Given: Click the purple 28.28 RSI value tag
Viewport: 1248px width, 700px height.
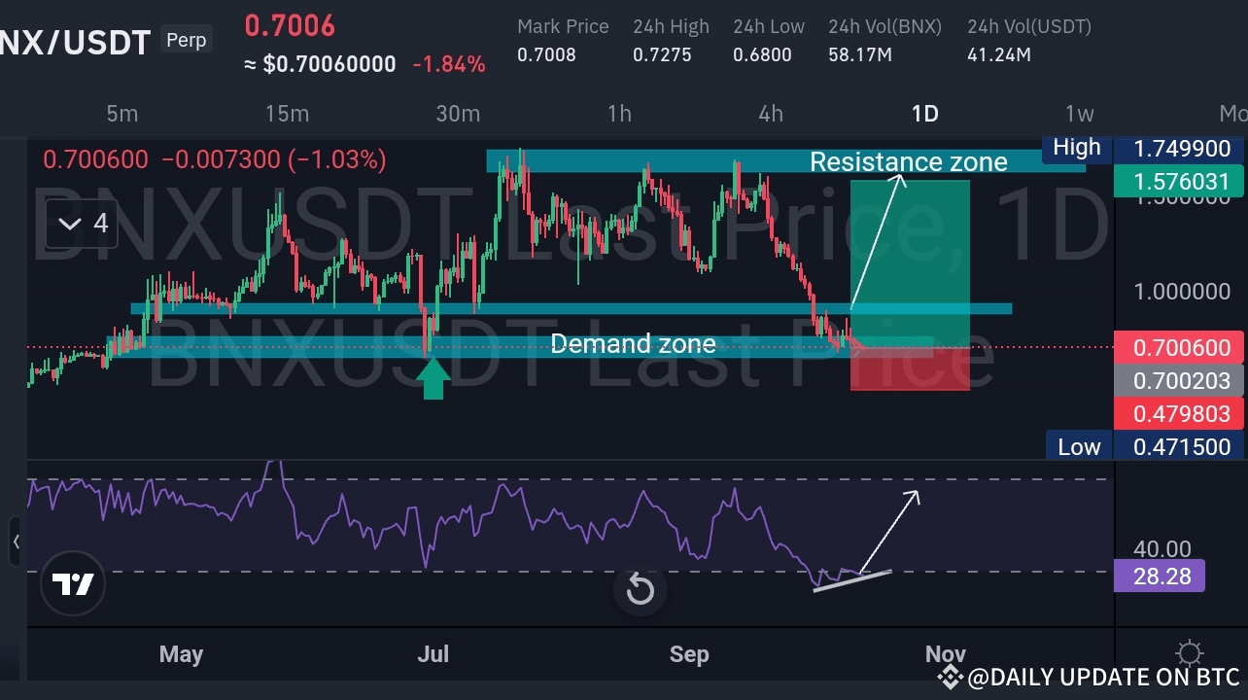Looking at the screenshot, I should click(1160, 577).
